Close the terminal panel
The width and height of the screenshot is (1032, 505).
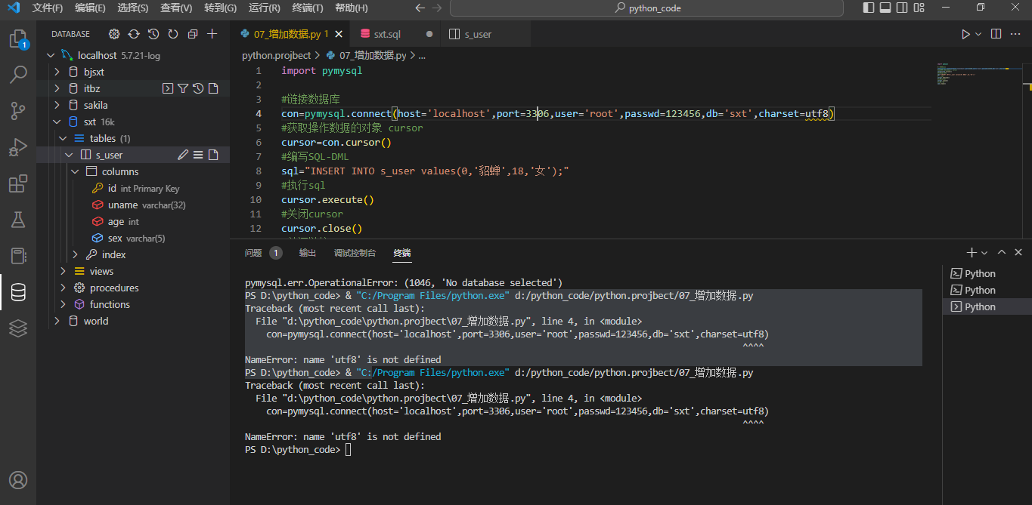(1018, 253)
